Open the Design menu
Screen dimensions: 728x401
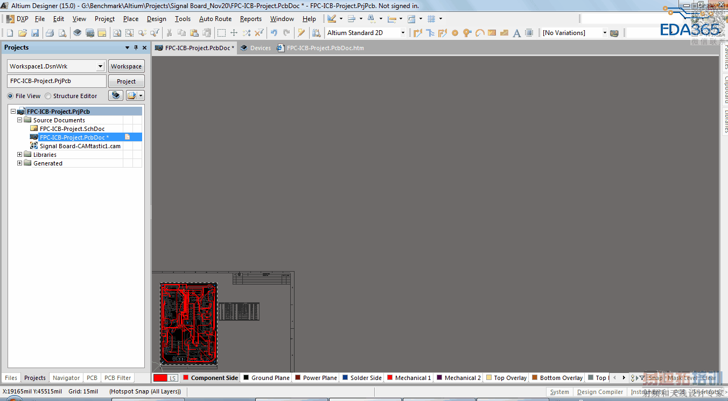tap(157, 19)
